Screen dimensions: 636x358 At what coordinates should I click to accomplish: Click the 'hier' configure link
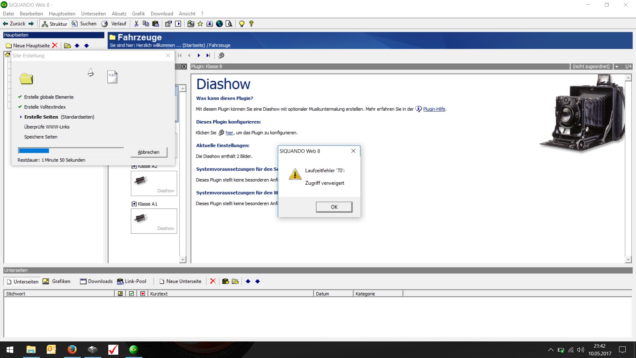pos(229,133)
